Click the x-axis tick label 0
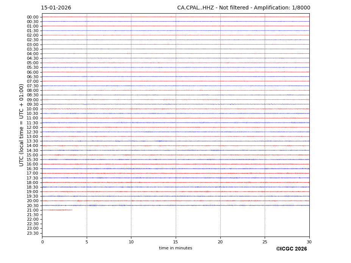 pyautogui.click(x=42, y=242)
